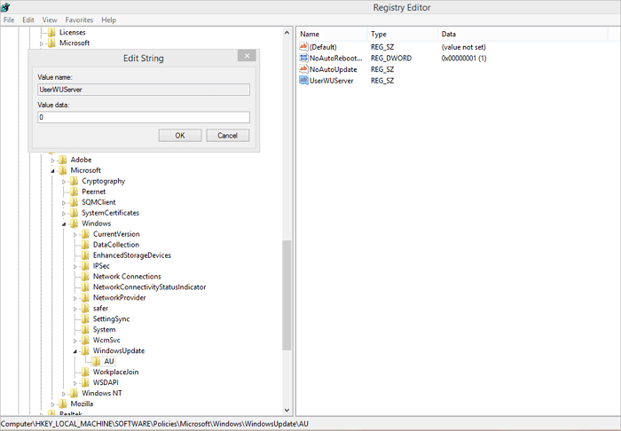621x431 pixels.
Task: Open the Edit menu
Action: 28,20
